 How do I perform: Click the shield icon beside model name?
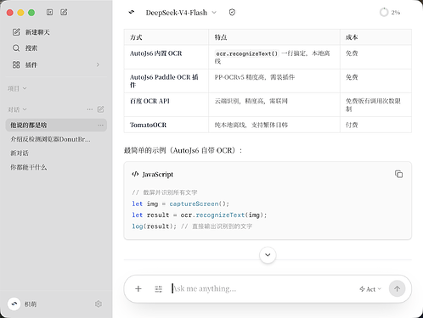point(232,12)
